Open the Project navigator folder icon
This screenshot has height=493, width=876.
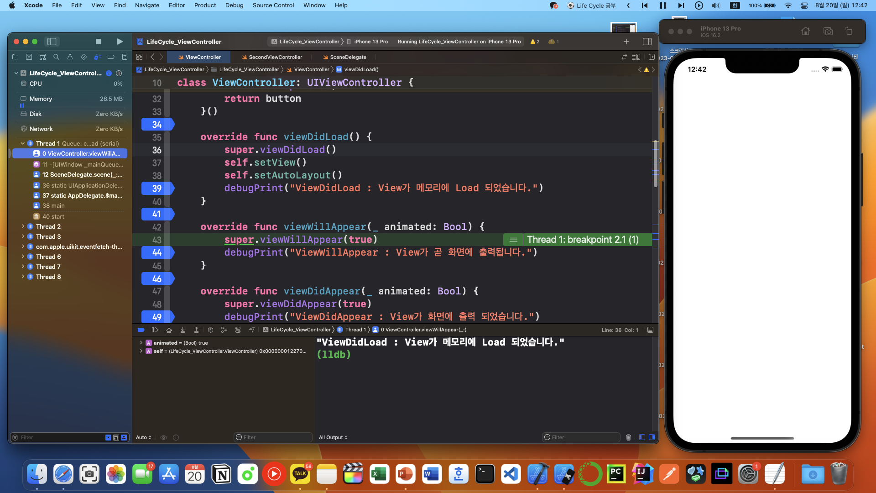15,57
